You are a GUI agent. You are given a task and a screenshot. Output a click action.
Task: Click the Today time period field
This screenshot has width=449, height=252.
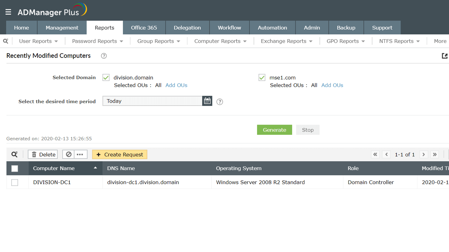click(152, 101)
